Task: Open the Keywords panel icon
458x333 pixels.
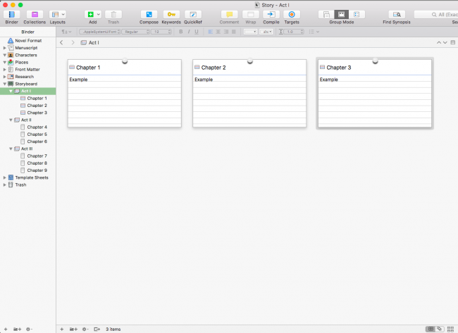Action: click(171, 14)
